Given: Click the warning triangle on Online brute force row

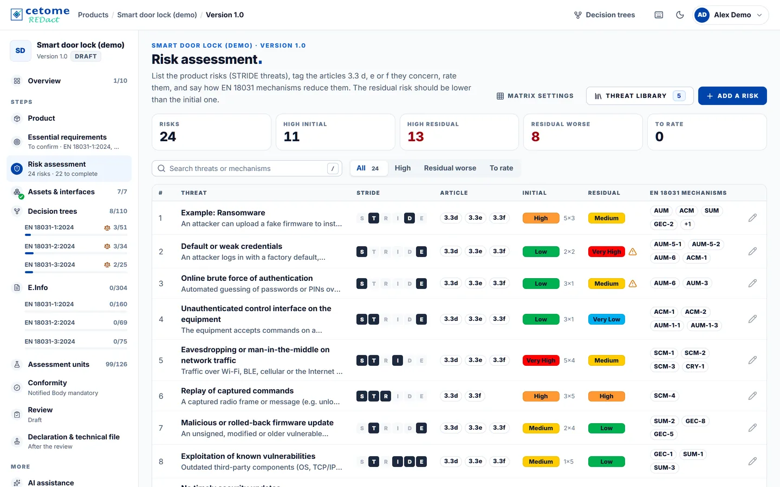Looking at the screenshot, I should click(x=633, y=284).
